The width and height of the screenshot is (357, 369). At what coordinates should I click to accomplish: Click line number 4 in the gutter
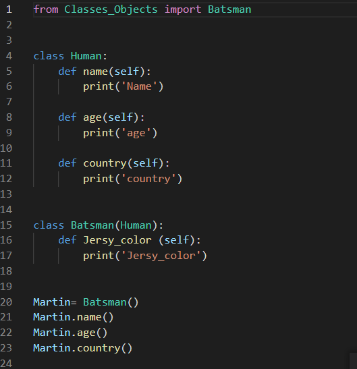click(9, 56)
